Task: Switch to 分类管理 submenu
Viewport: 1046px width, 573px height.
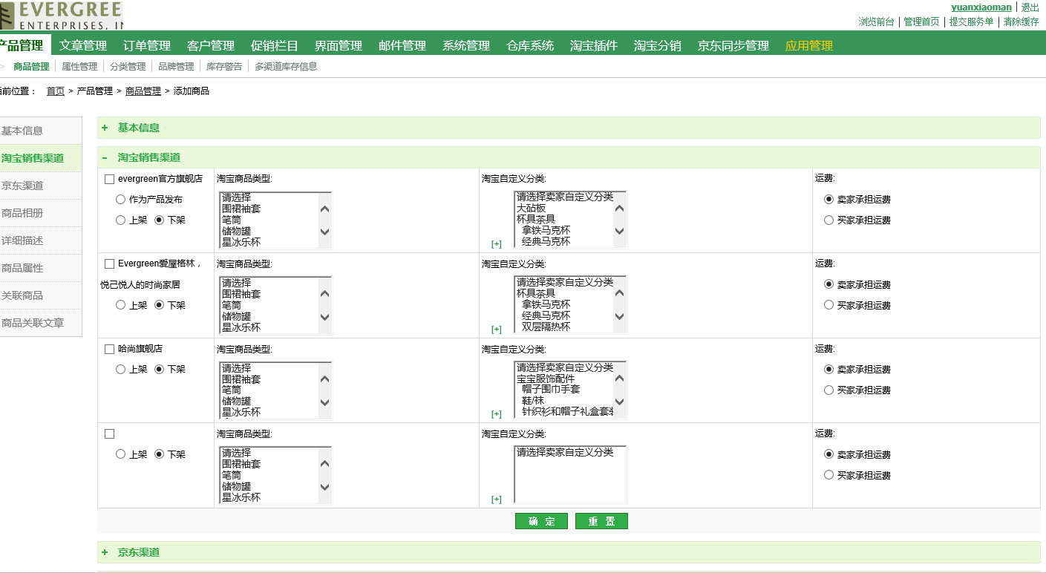Action: click(x=128, y=67)
